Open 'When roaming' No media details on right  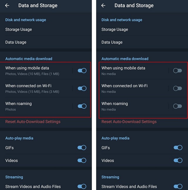[x=132, y=106]
